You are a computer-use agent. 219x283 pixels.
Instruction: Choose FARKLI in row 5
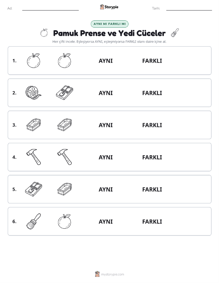[x=152, y=189]
